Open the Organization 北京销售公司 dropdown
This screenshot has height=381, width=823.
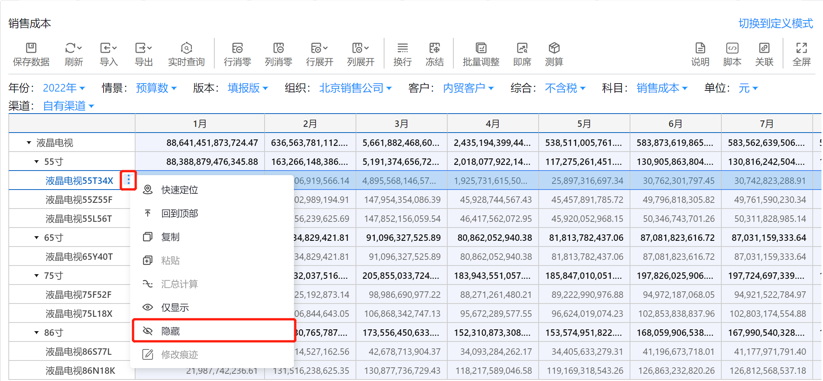[355, 88]
